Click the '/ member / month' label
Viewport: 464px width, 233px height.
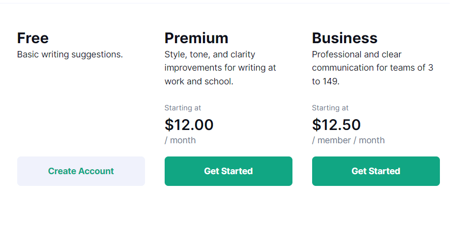pyautogui.click(x=348, y=140)
